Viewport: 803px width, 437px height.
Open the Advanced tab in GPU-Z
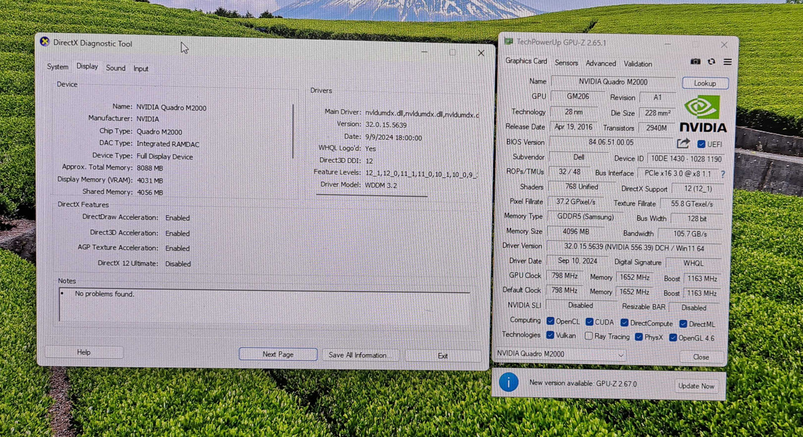pyautogui.click(x=601, y=64)
